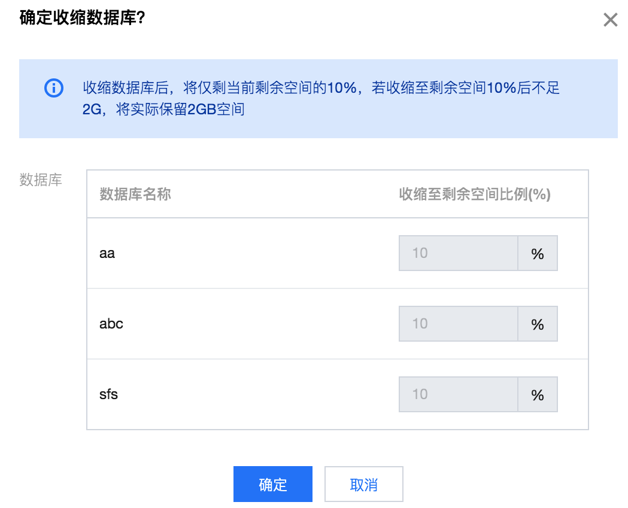Click the blue info banner background
628x508 pixels.
tap(318, 99)
